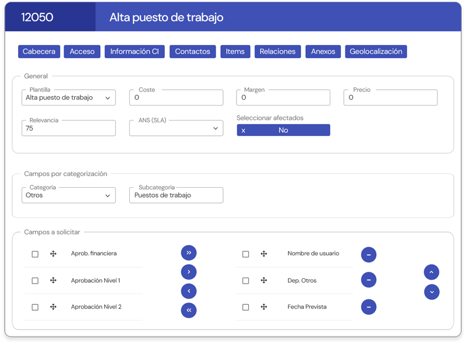
Task: Open the Anexos tab
Action: click(x=323, y=51)
